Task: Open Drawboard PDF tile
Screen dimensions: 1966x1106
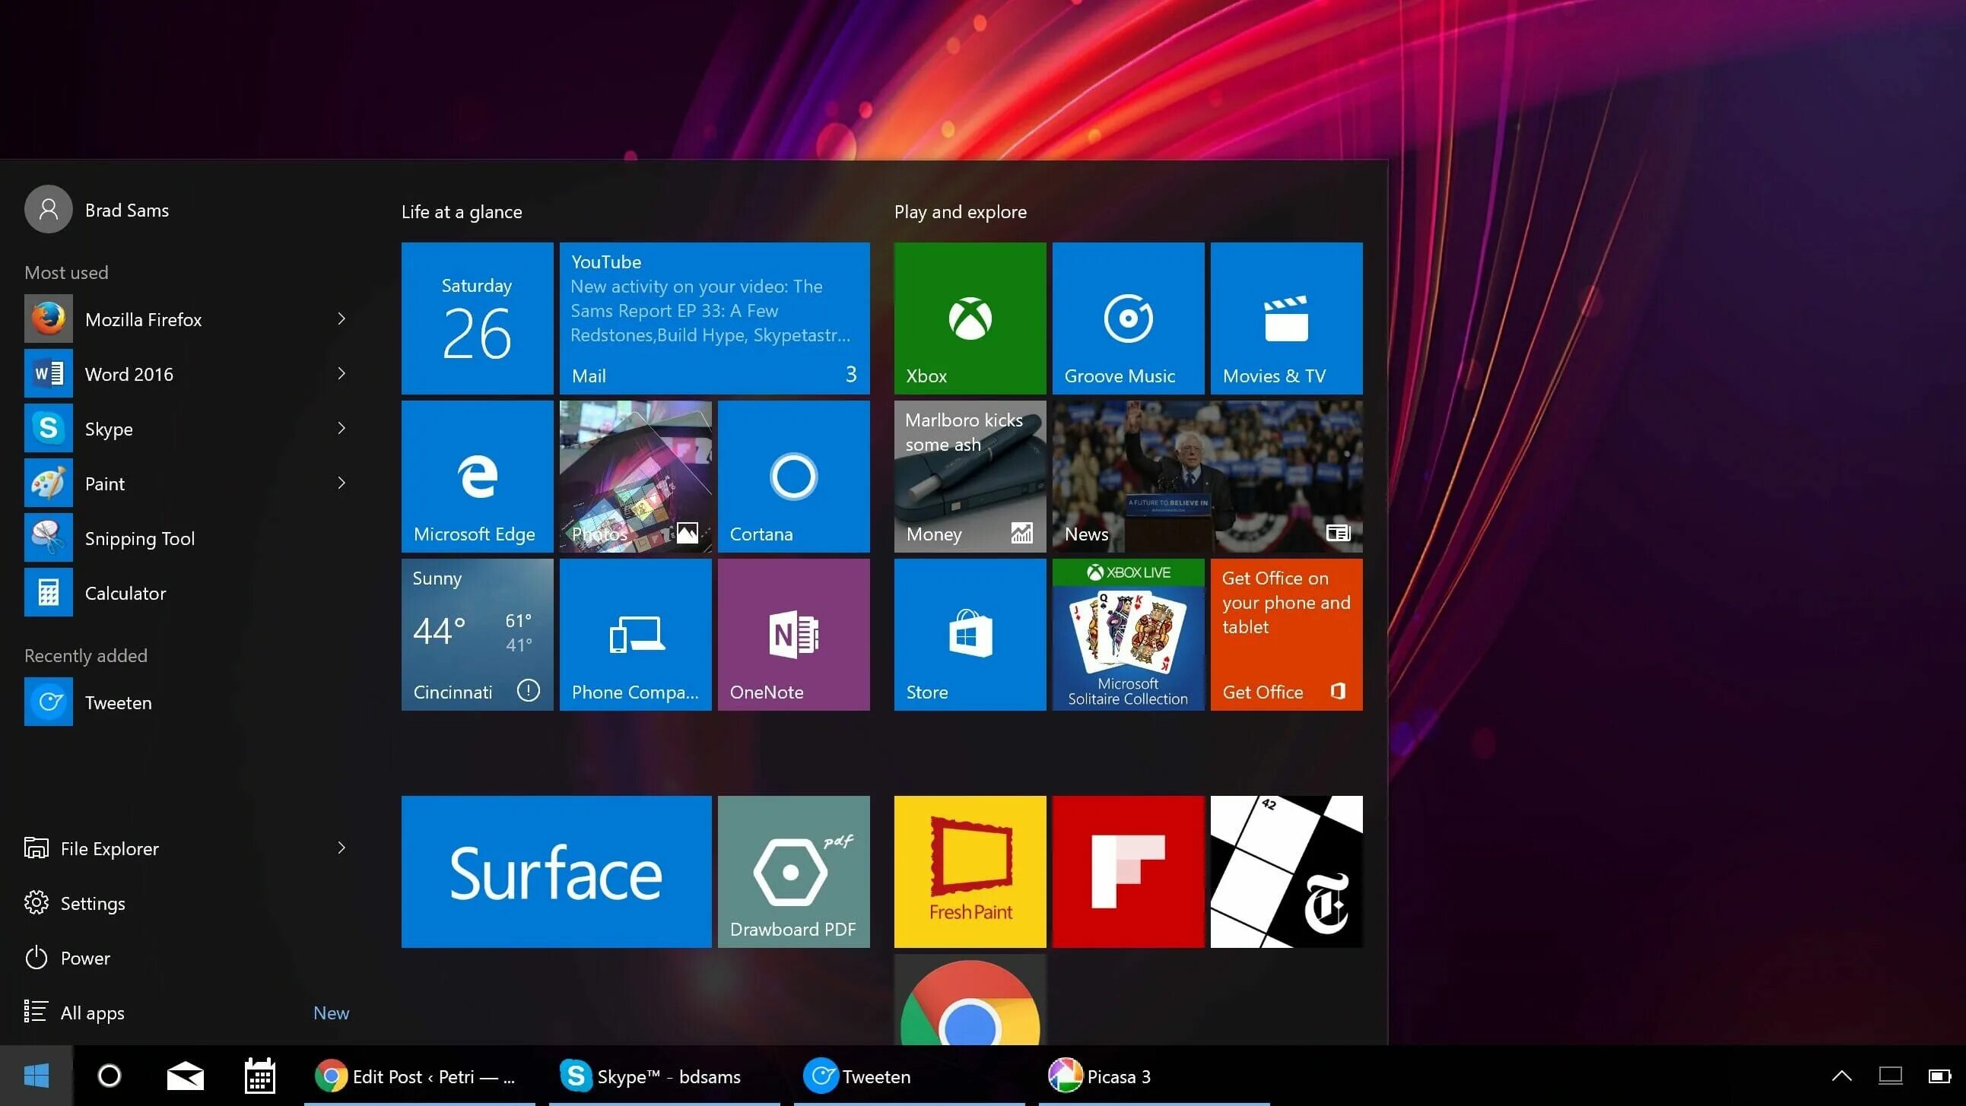Action: click(793, 871)
